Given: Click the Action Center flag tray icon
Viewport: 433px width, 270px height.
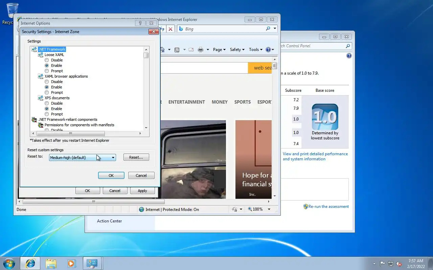Looking at the screenshot, I should pyautogui.click(x=382, y=264).
